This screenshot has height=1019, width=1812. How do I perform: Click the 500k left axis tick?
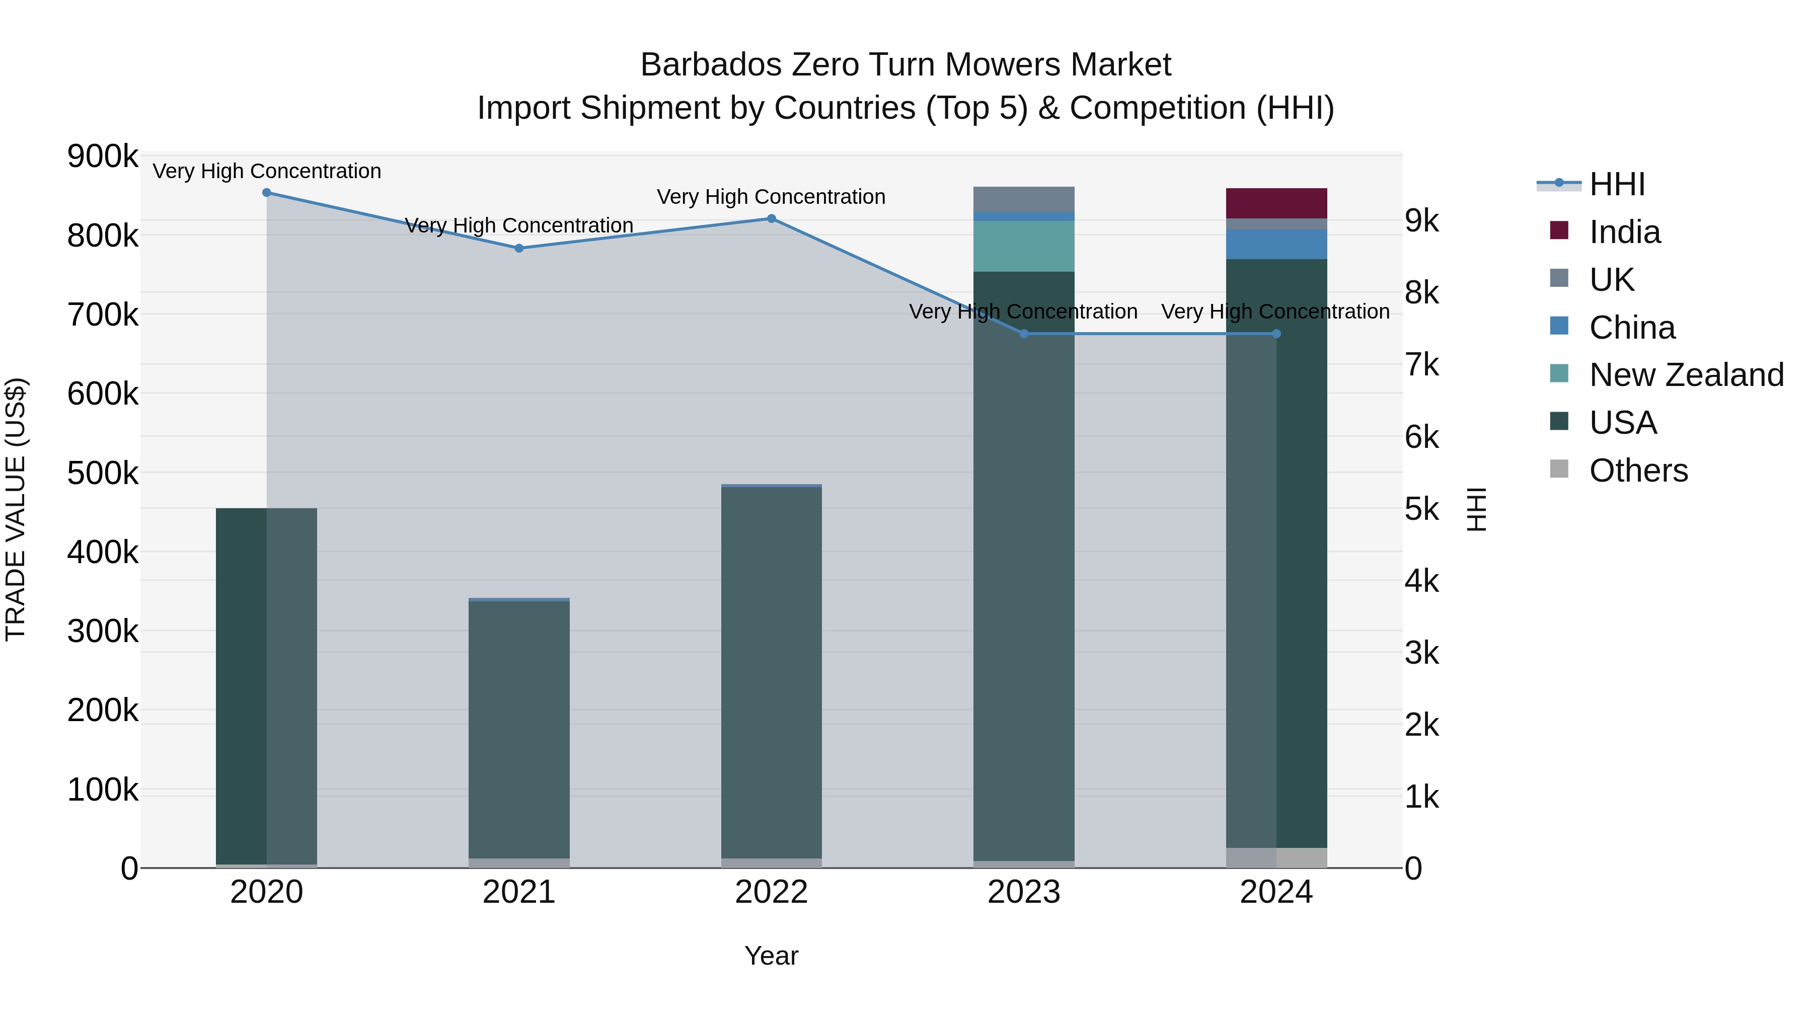pos(103,474)
